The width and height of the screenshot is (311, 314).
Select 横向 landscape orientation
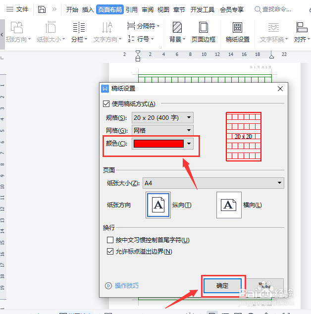(229, 205)
